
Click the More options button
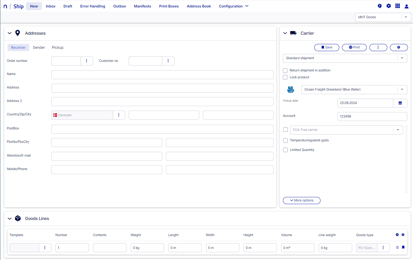[301, 201]
